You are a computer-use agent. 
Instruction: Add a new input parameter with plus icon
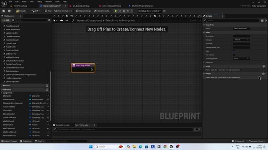coord(263,66)
